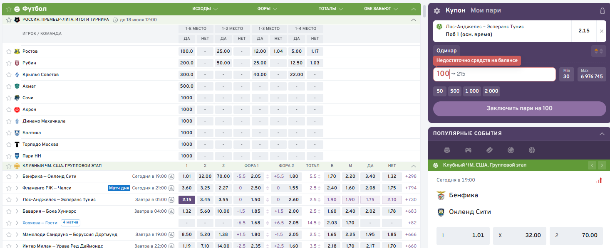This screenshot has width=610, height=248.
Task: Click Окленд Сити crest in popular event card
Action: pyautogui.click(x=441, y=212)
